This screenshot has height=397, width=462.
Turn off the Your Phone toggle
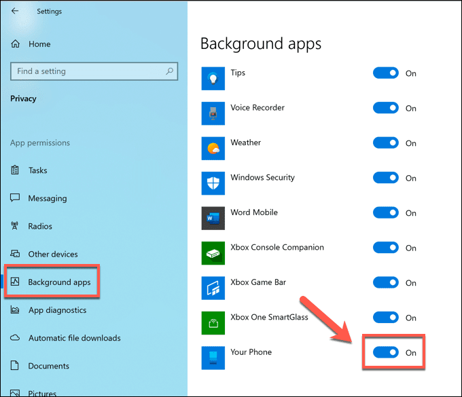(x=386, y=352)
